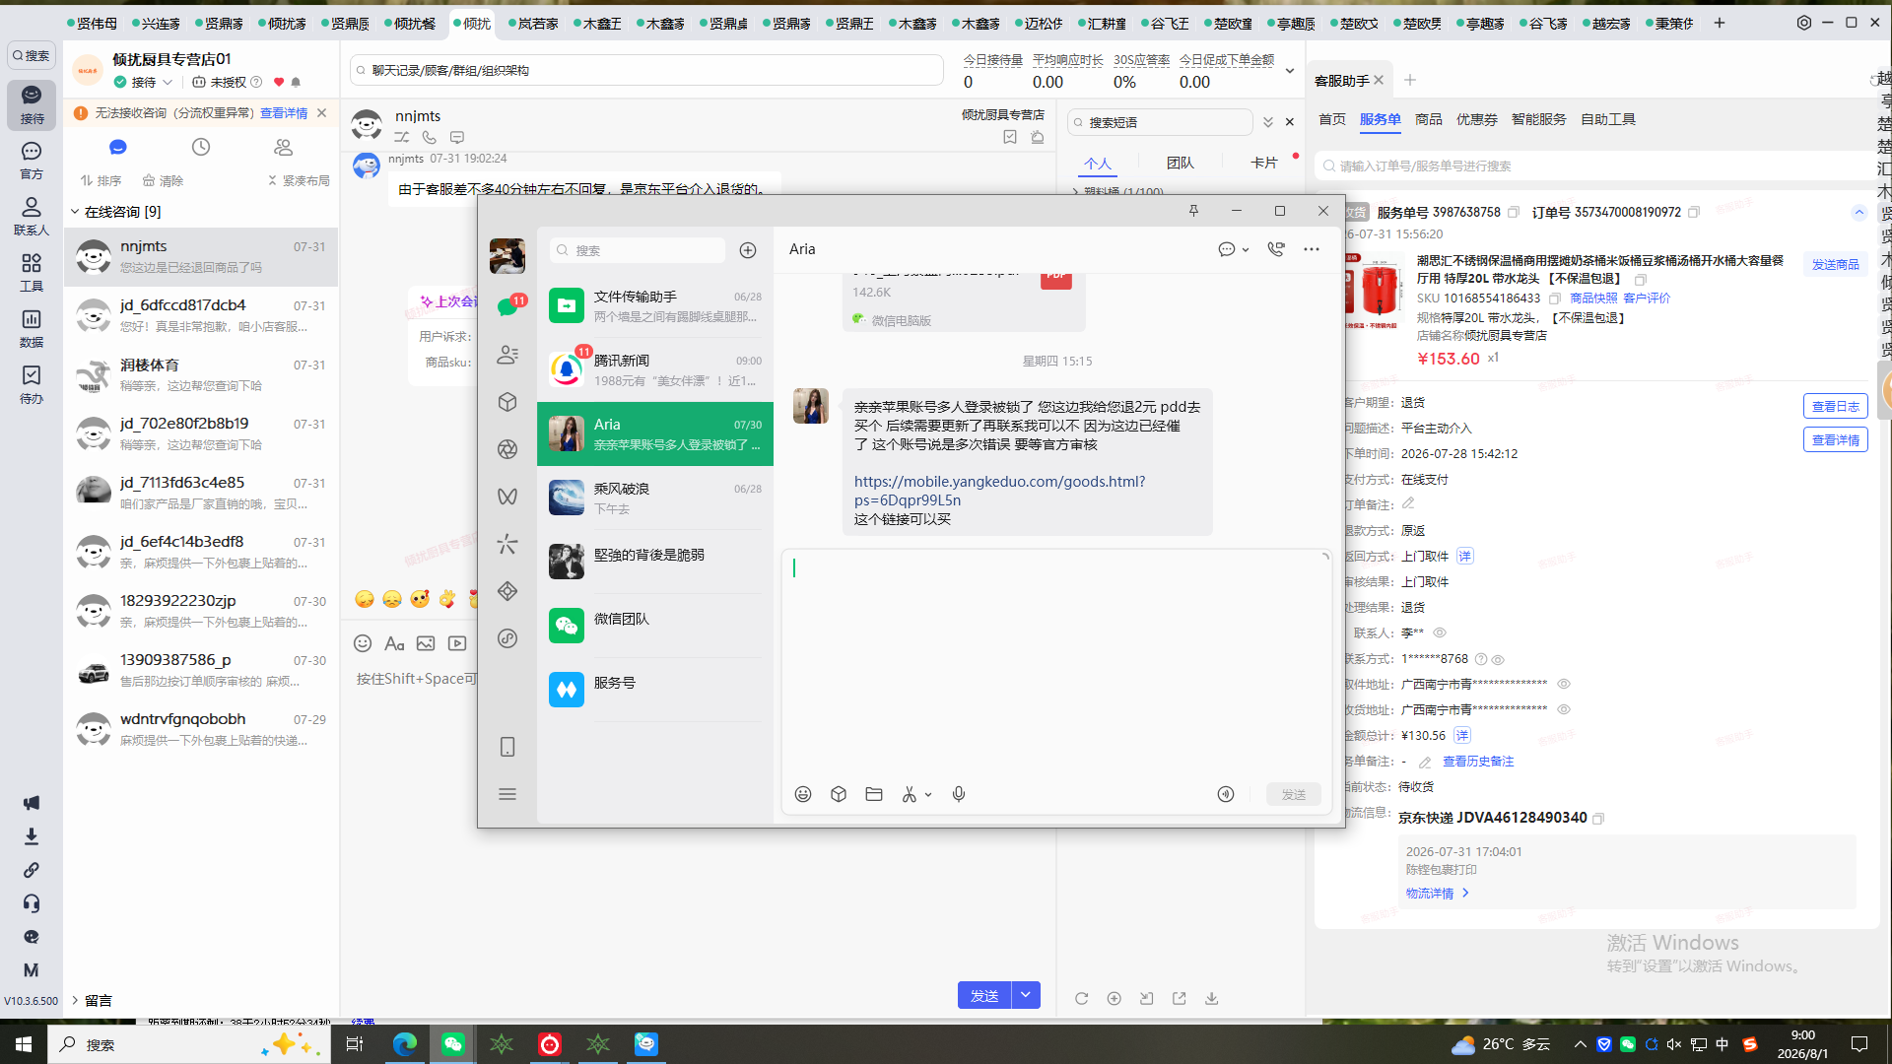The height and width of the screenshot is (1064, 1892).
Task: Toggle heart favorite icon beside 未授权
Action: [x=279, y=83]
